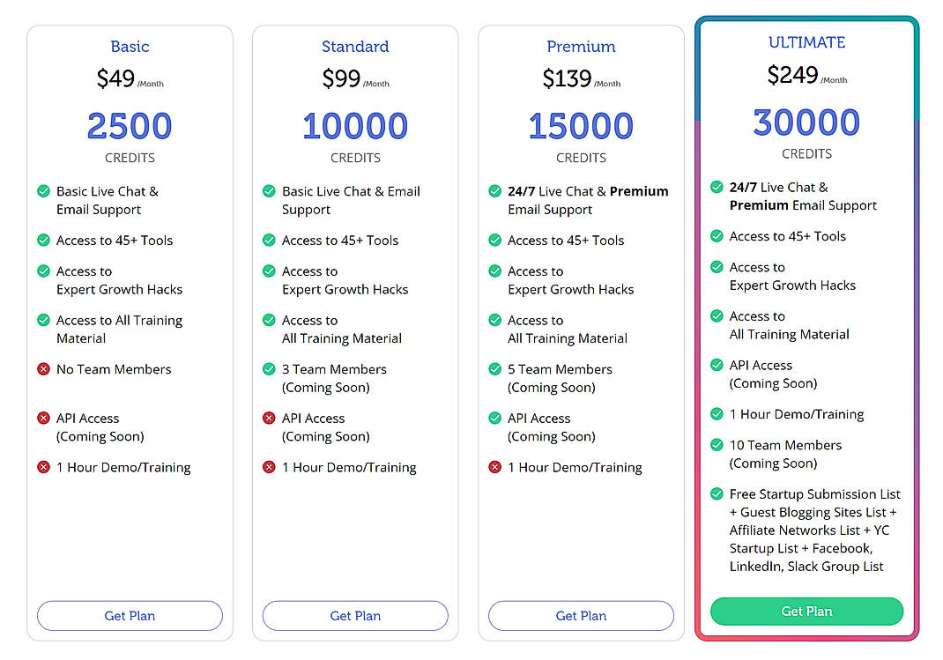The width and height of the screenshot is (943, 660).
Task: Click the 10000 CREDITS number on Standard
Action: coord(355,126)
